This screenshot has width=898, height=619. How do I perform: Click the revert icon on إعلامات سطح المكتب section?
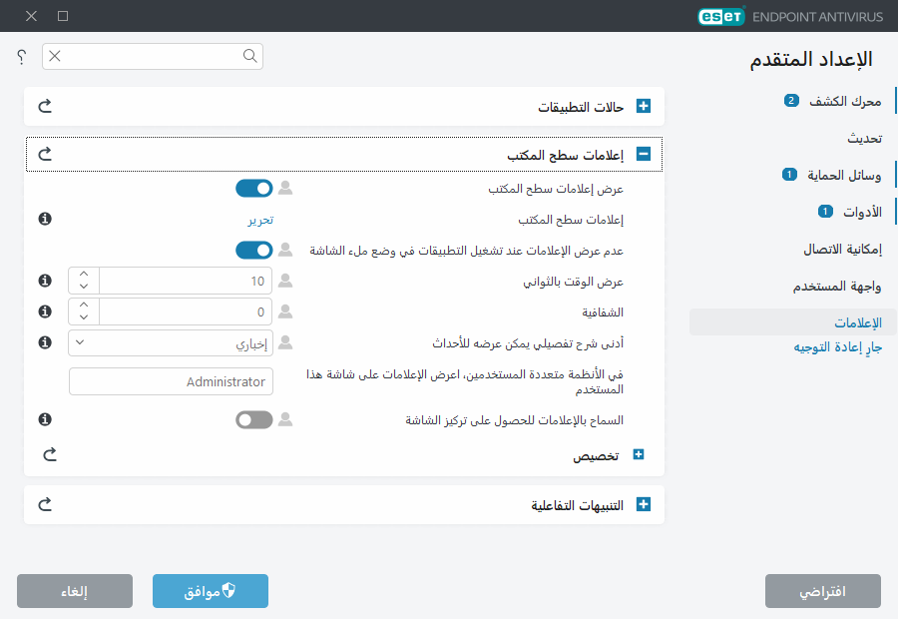click(45, 154)
